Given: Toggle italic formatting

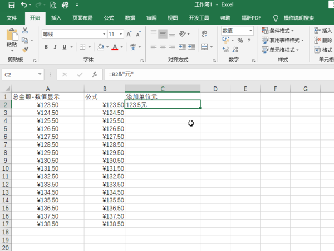Looking at the screenshot, I should click(56, 47).
